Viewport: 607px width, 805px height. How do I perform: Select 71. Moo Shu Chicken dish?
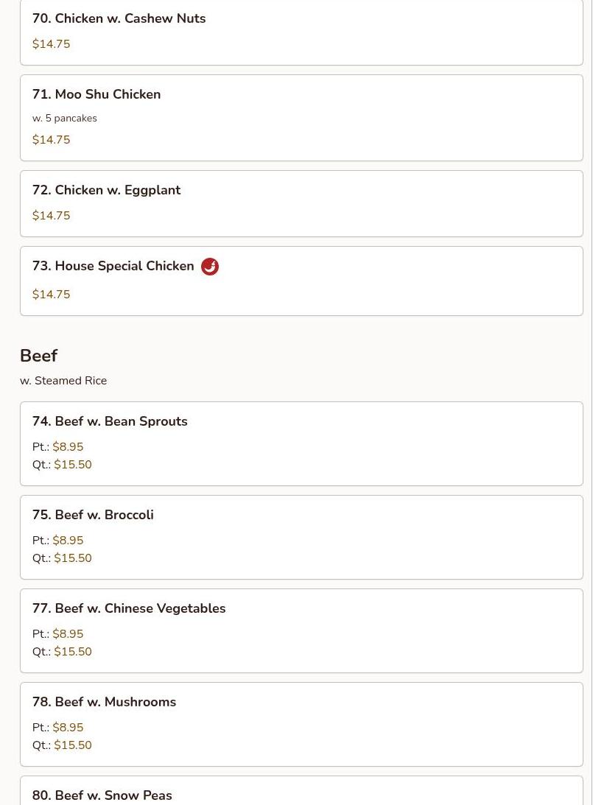301,118
